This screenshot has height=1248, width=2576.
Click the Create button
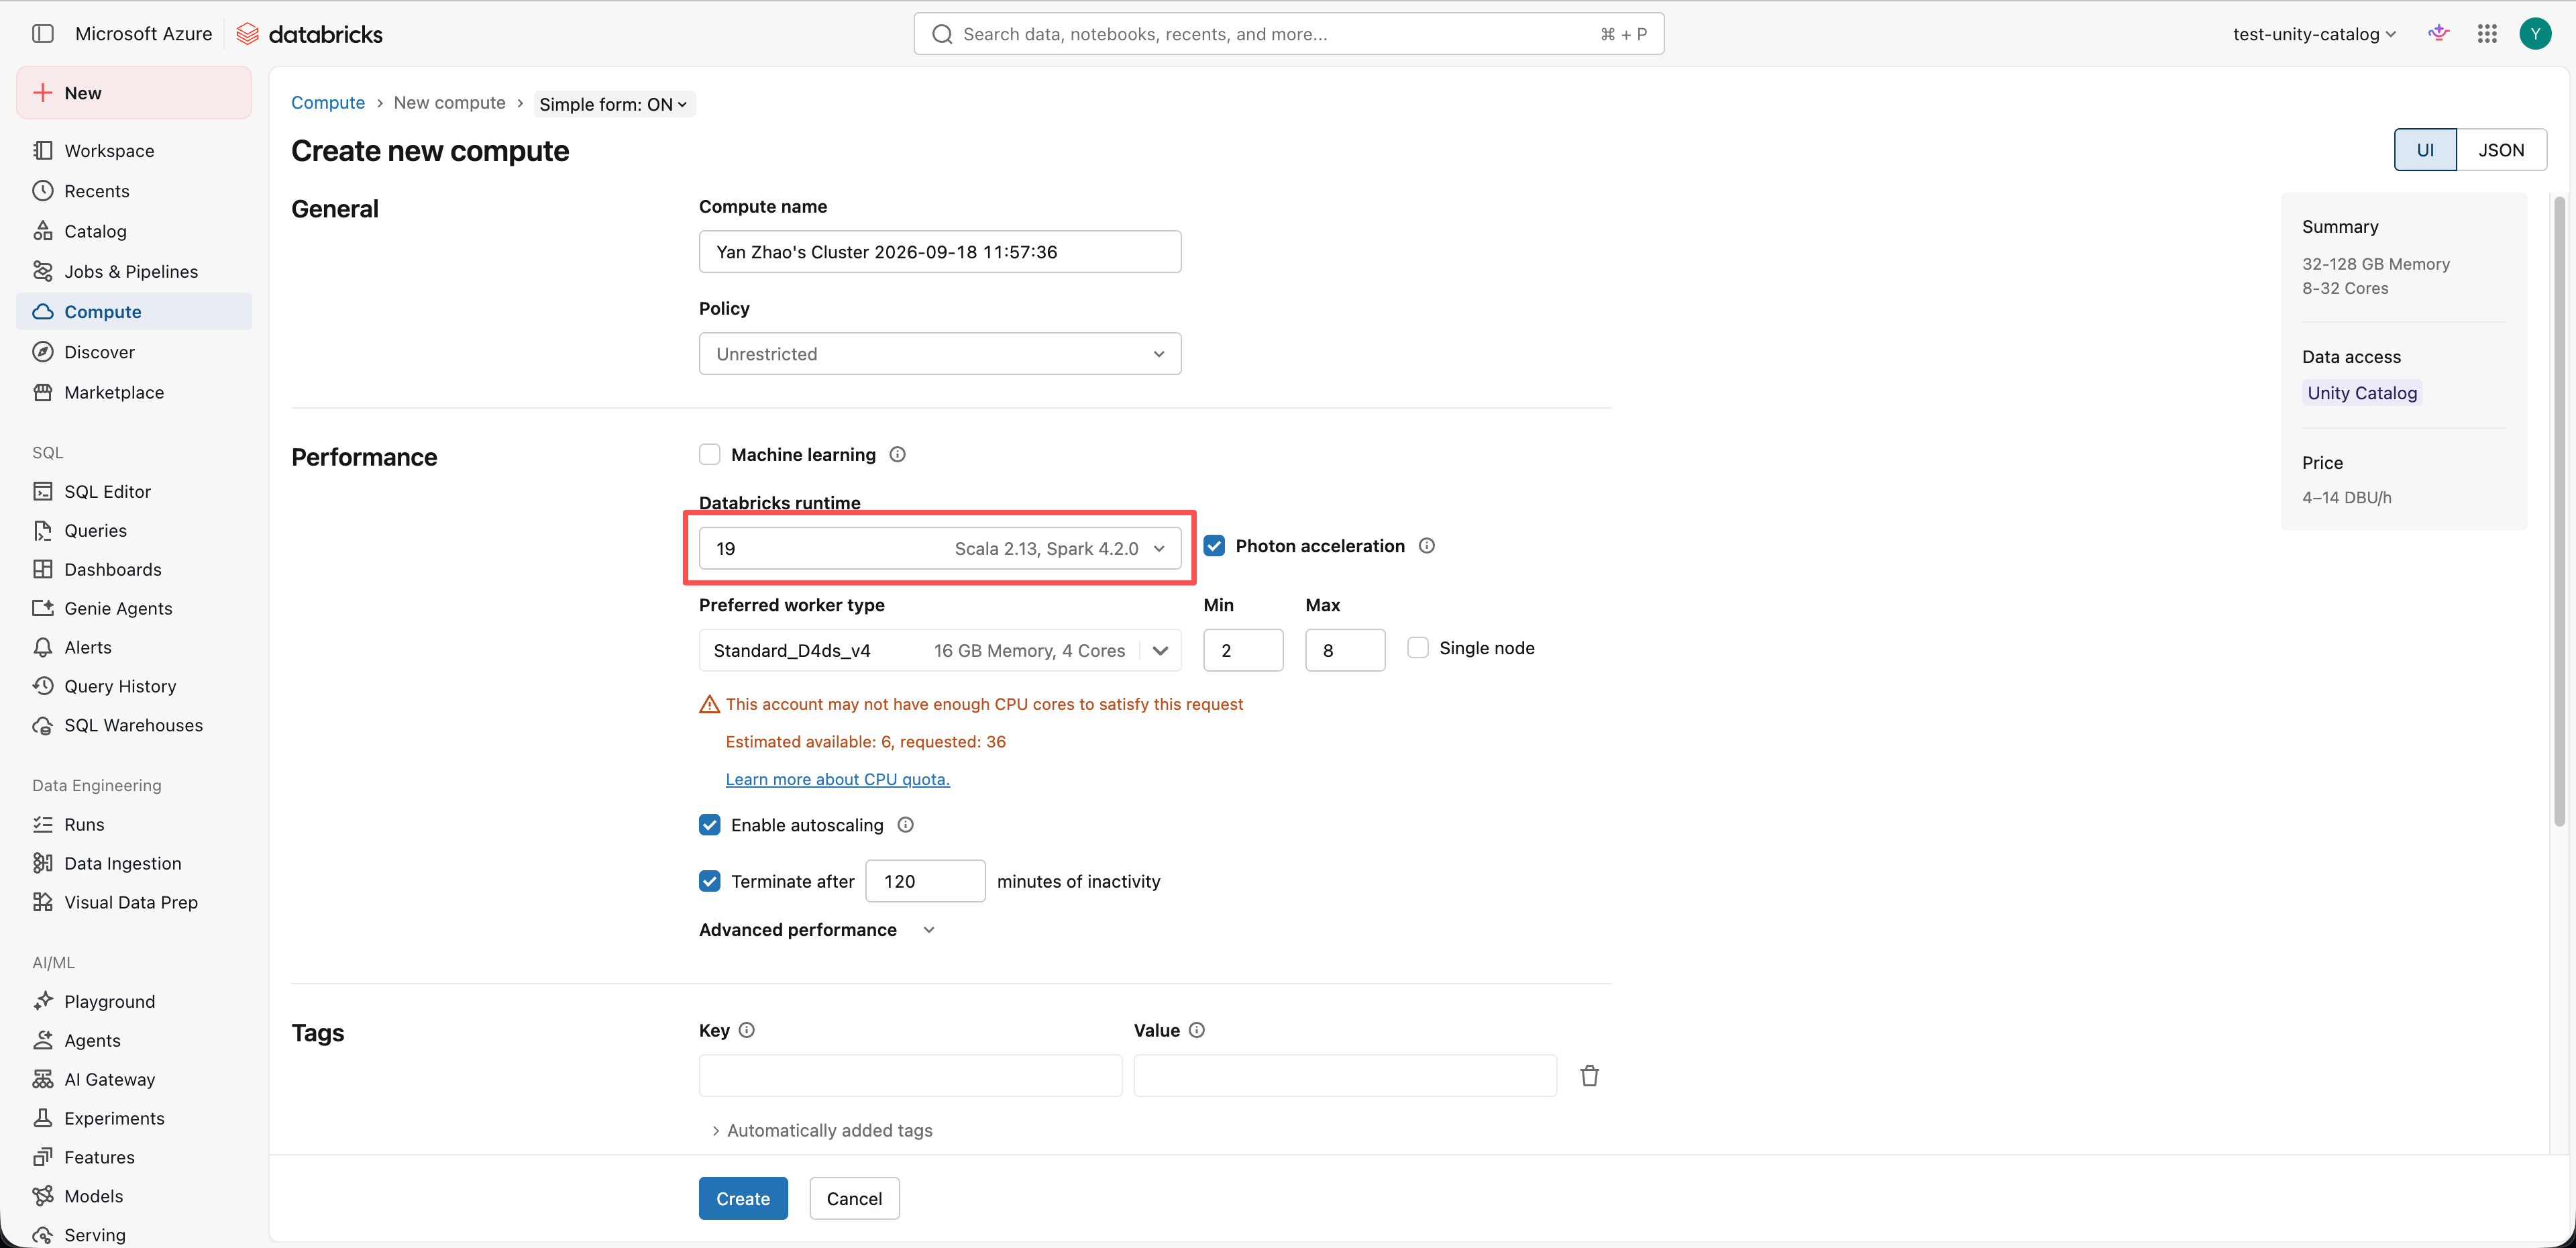(x=743, y=1198)
